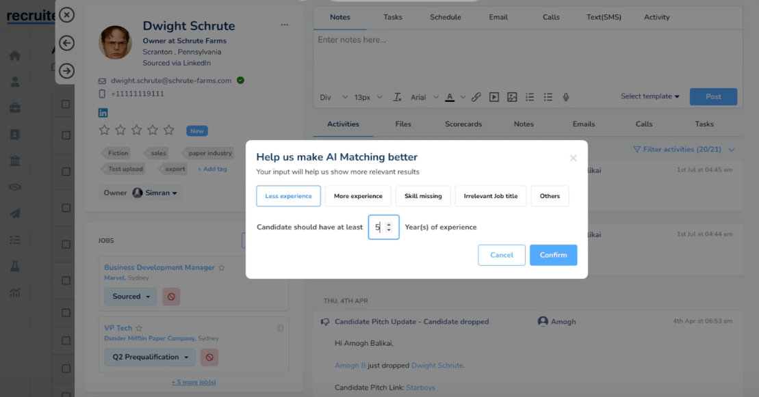Click the insert link icon in editor
The height and width of the screenshot is (397, 759).
476,97
